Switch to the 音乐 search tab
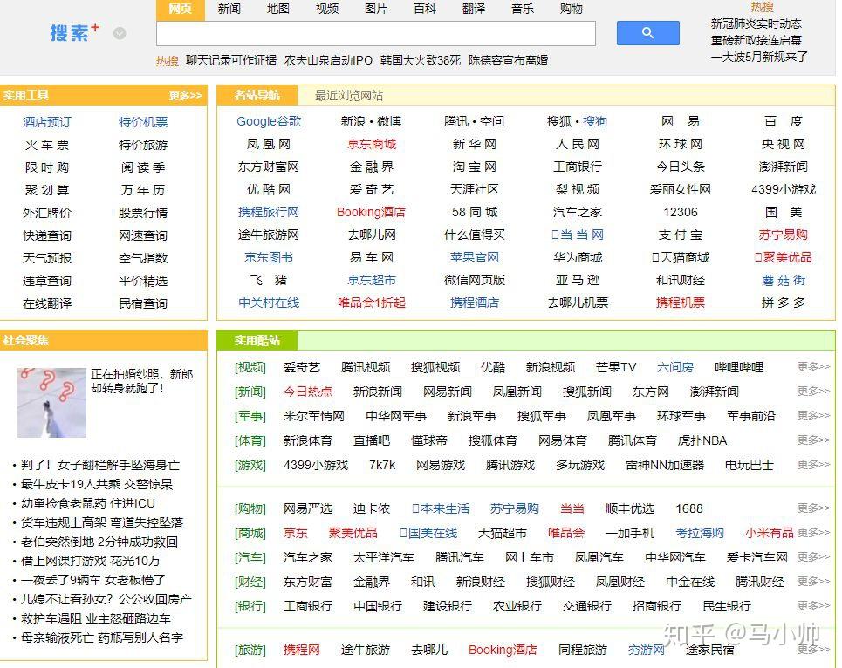The height and width of the screenshot is (668, 842). pyautogui.click(x=523, y=9)
